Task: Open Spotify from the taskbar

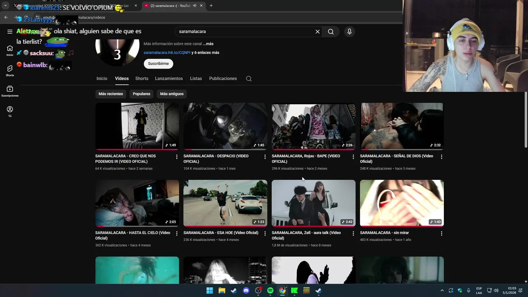Action: click(270, 290)
